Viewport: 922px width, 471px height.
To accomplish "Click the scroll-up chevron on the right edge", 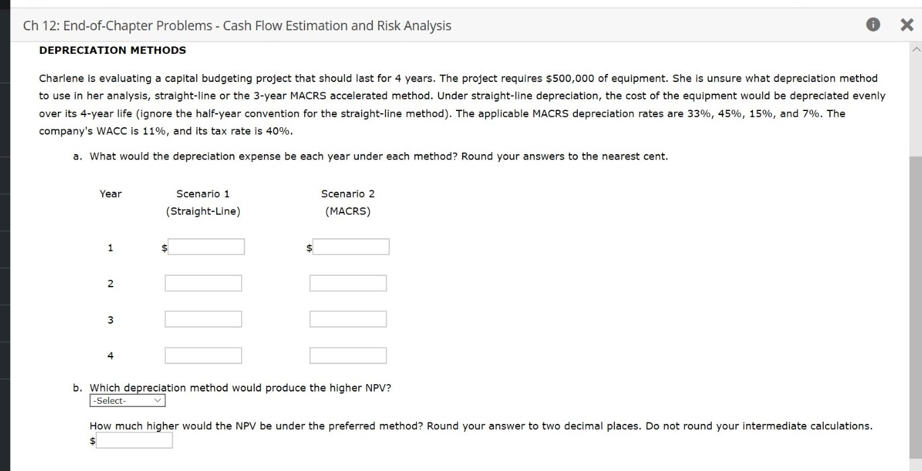I will (x=916, y=49).
